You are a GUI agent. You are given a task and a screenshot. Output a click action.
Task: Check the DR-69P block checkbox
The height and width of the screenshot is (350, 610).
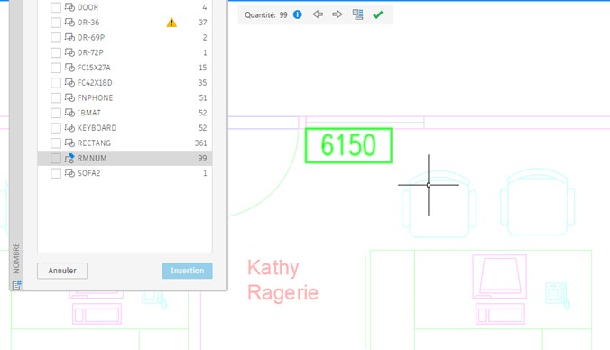56,38
